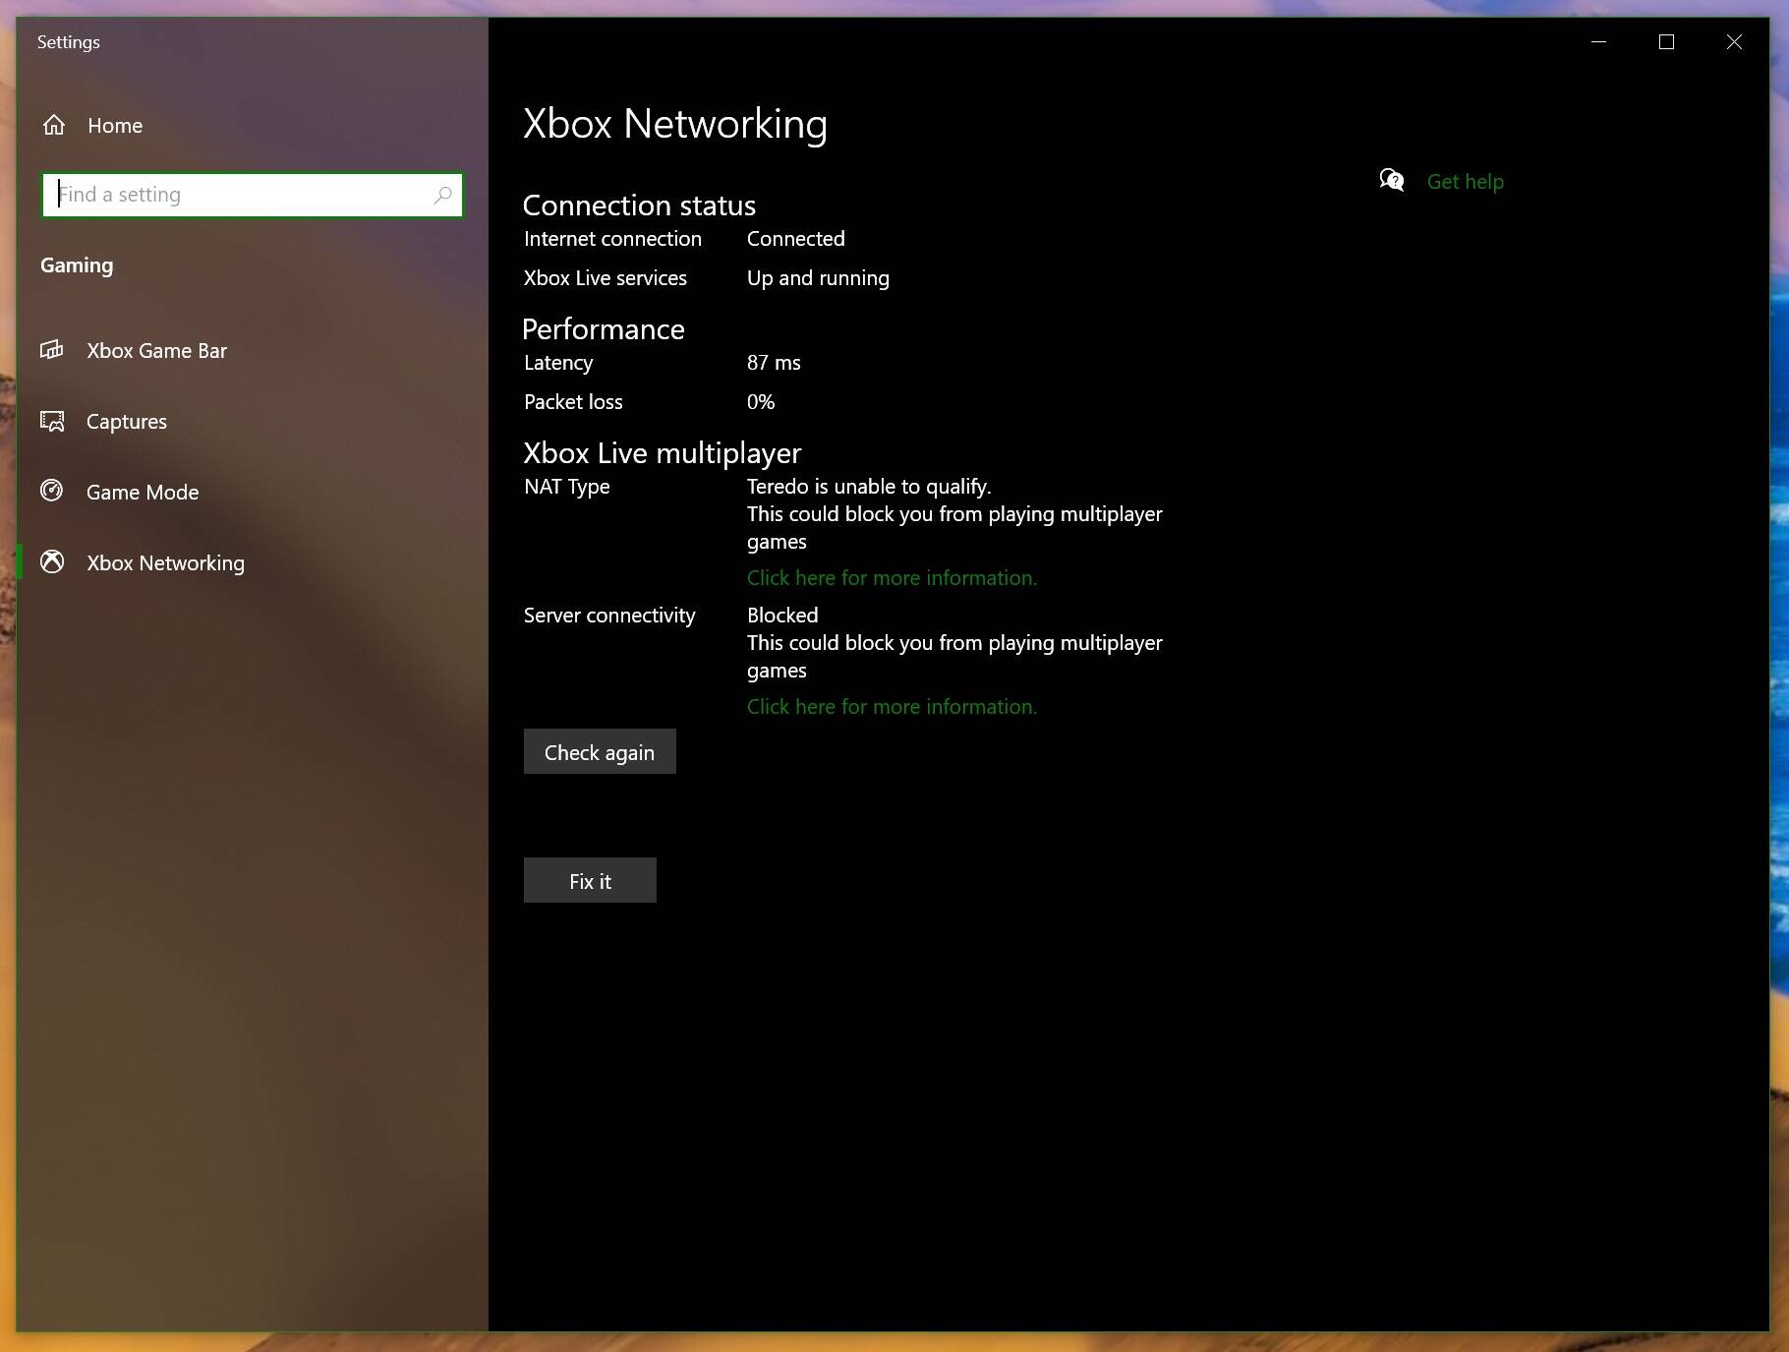Click the Internet connection label
This screenshot has height=1352, width=1789.
pyautogui.click(x=612, y=239)
